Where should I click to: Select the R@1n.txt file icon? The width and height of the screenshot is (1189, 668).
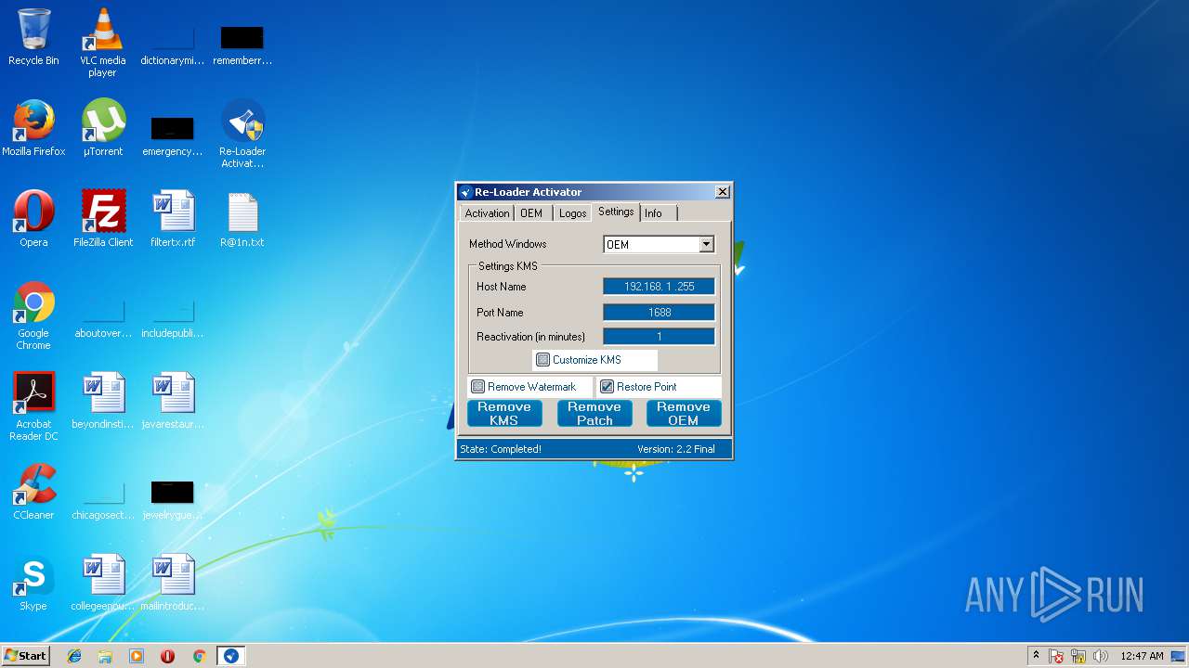click(x=242, y=219)
